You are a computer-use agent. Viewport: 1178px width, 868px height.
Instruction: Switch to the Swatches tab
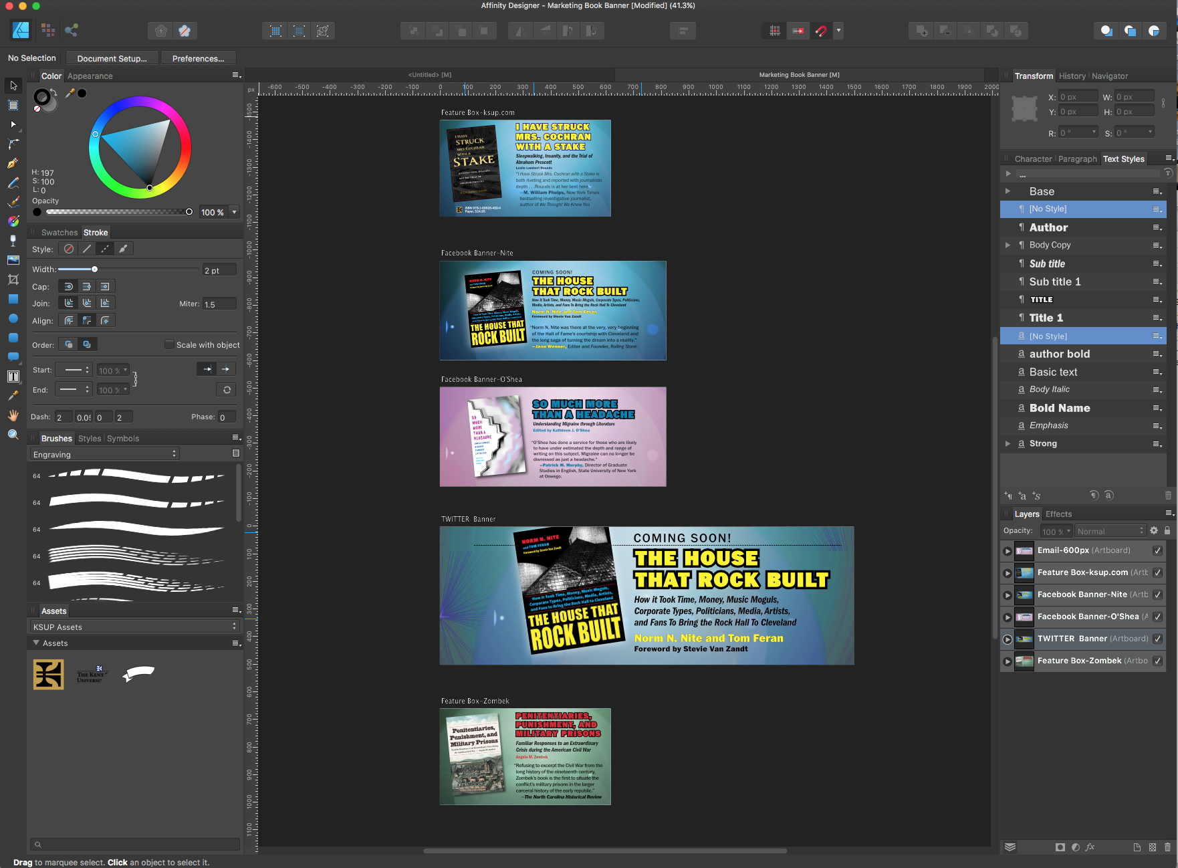point(60,233)
